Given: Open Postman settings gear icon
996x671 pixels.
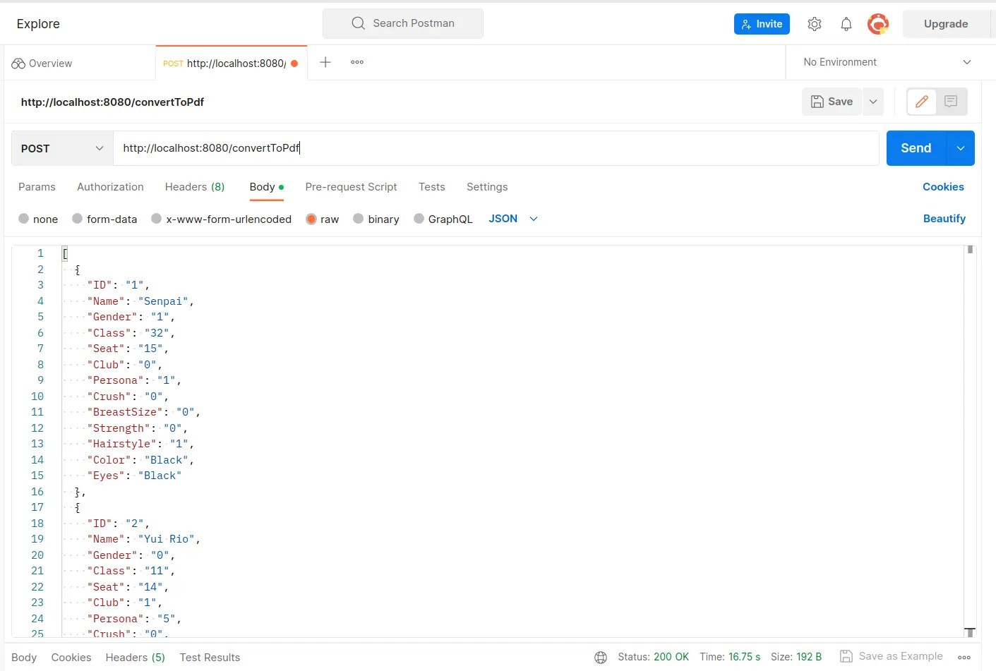Looking at the screenshot, I should click(x=814, y=23).
